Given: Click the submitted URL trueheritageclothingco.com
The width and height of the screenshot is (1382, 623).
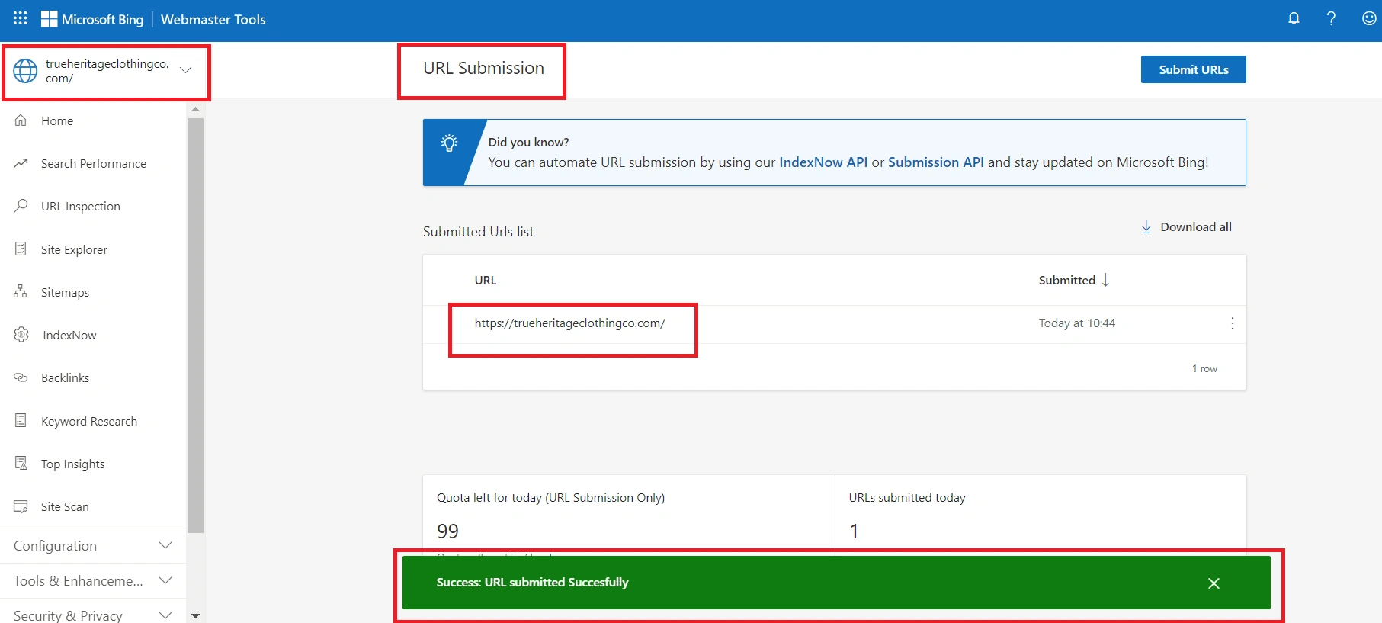Looking at the screenshot, I should [x=569, y=323].
